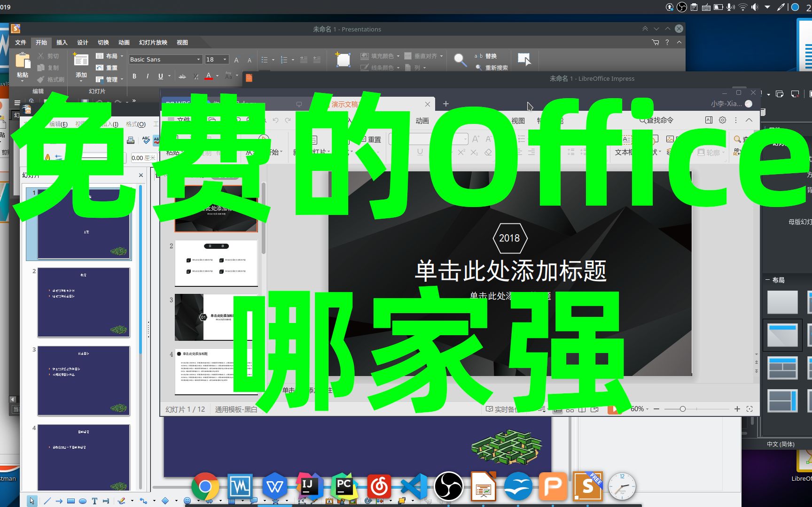The width and height of the screenshot is (812, 507).
Task: Open the 填充颜色 fill color dropdown
Action: click(398, 56)
